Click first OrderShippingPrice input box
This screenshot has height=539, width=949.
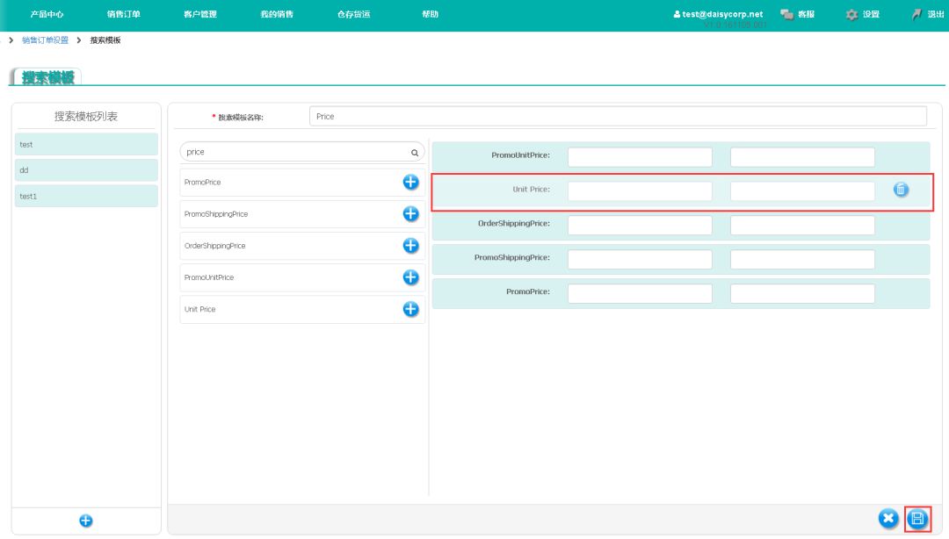click(640, 225)
